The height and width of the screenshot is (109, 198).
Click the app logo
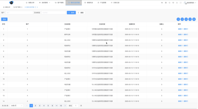(11, 3)
